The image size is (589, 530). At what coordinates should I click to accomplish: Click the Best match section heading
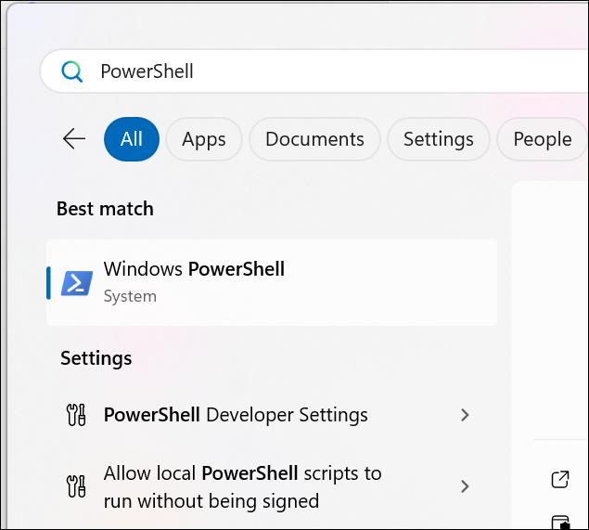(x=105, y=209)
